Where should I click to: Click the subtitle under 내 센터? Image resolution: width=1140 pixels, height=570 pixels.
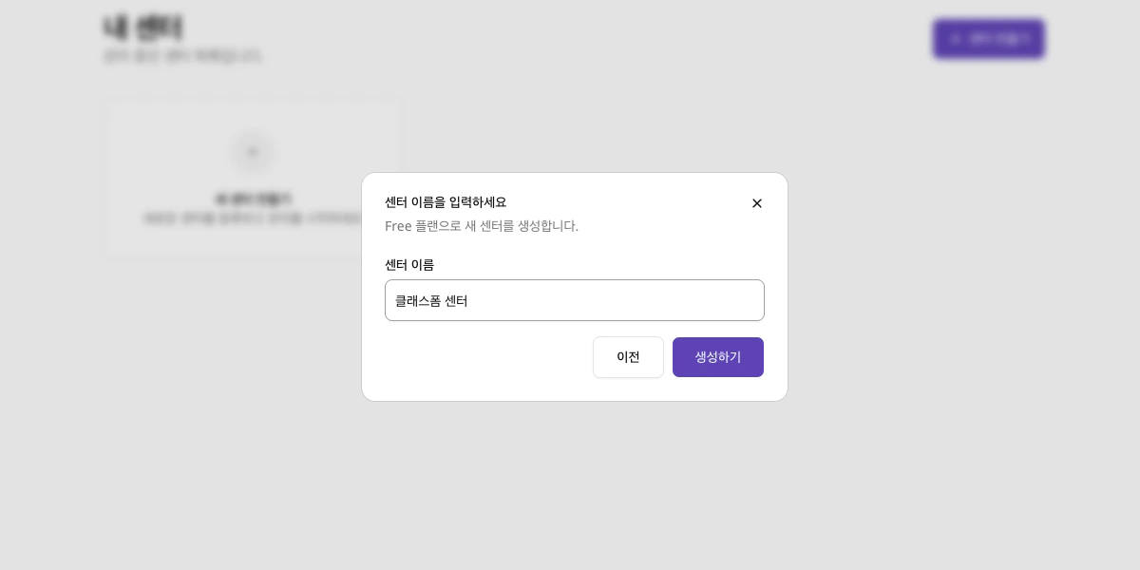(183, 55)
